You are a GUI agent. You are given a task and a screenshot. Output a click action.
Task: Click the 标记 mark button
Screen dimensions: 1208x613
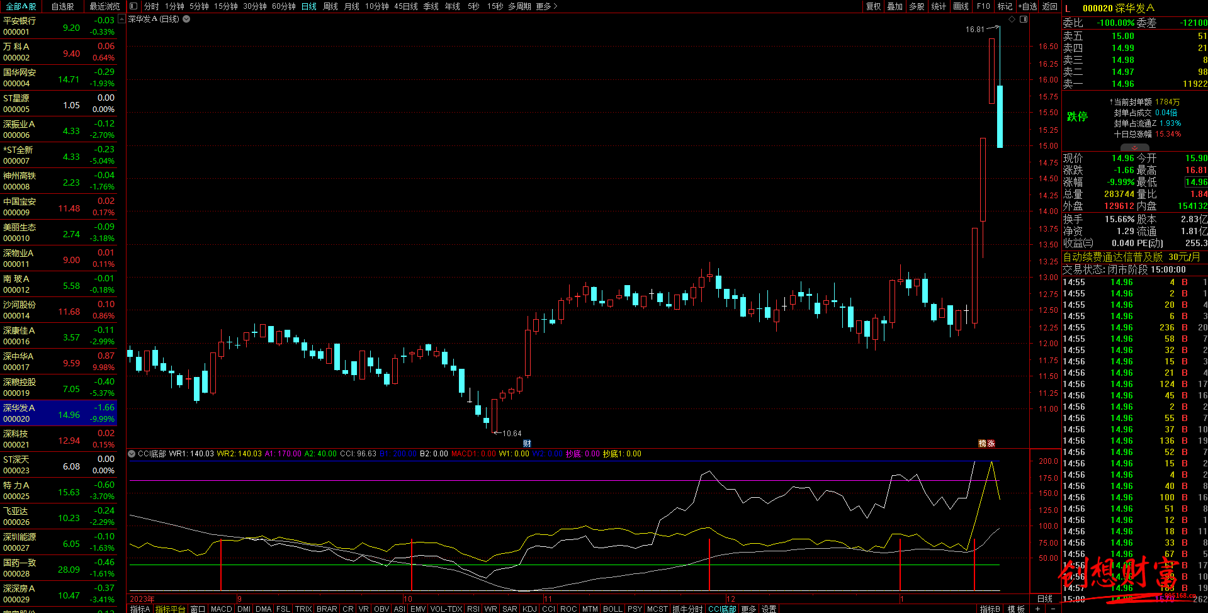(1005, 6)
